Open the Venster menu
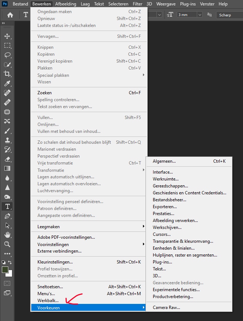 [x=207, y=4]
